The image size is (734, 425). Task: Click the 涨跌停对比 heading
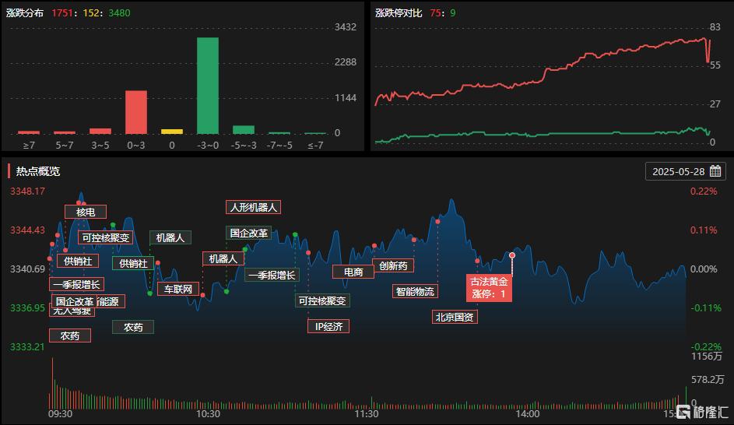coord(399,13)
